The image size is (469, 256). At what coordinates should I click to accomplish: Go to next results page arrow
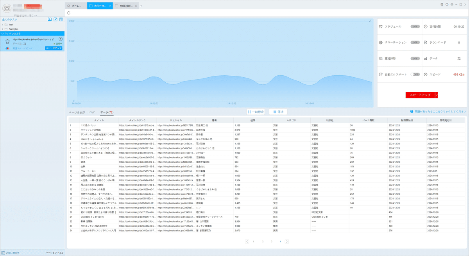(287, 242)
